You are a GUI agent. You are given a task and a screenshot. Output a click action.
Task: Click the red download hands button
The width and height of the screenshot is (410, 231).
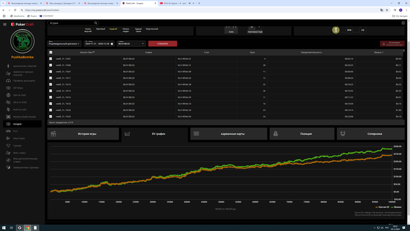(392, 44)
